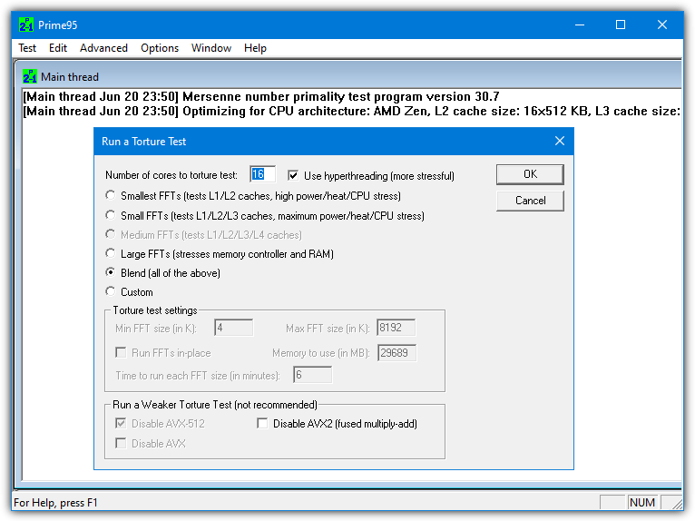Image resolution: width=695 pixels, height=521 pixels.
Task: Close the Run a Torture Test dialog
Action: pos(560,141)
